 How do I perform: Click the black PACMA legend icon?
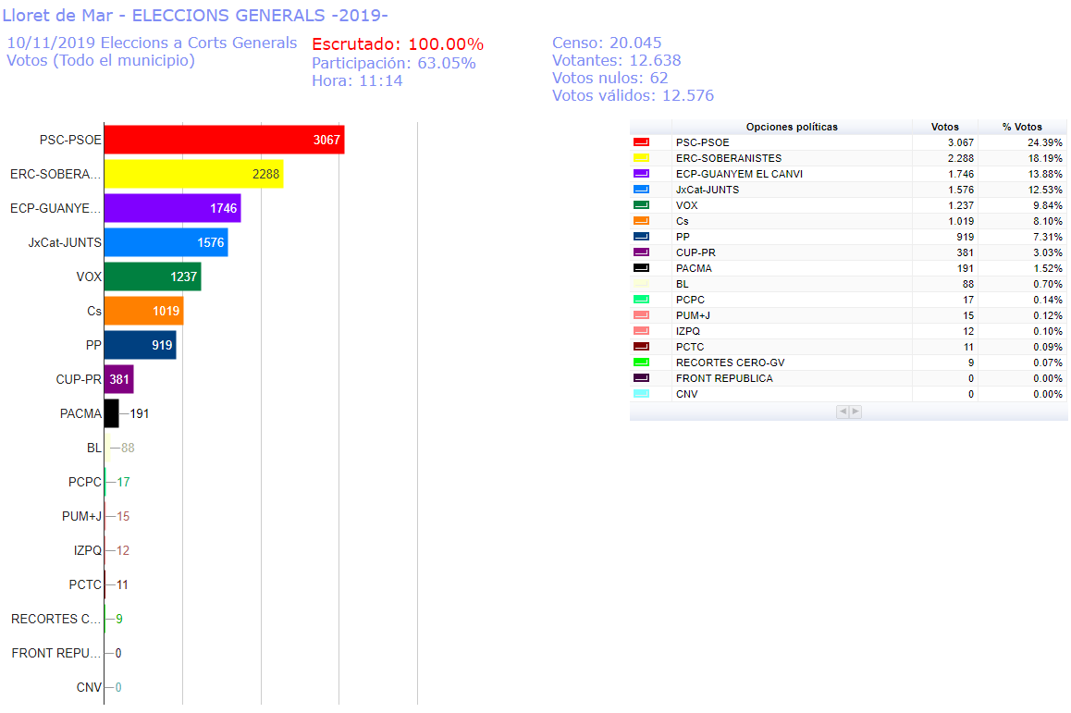(640, 268)
